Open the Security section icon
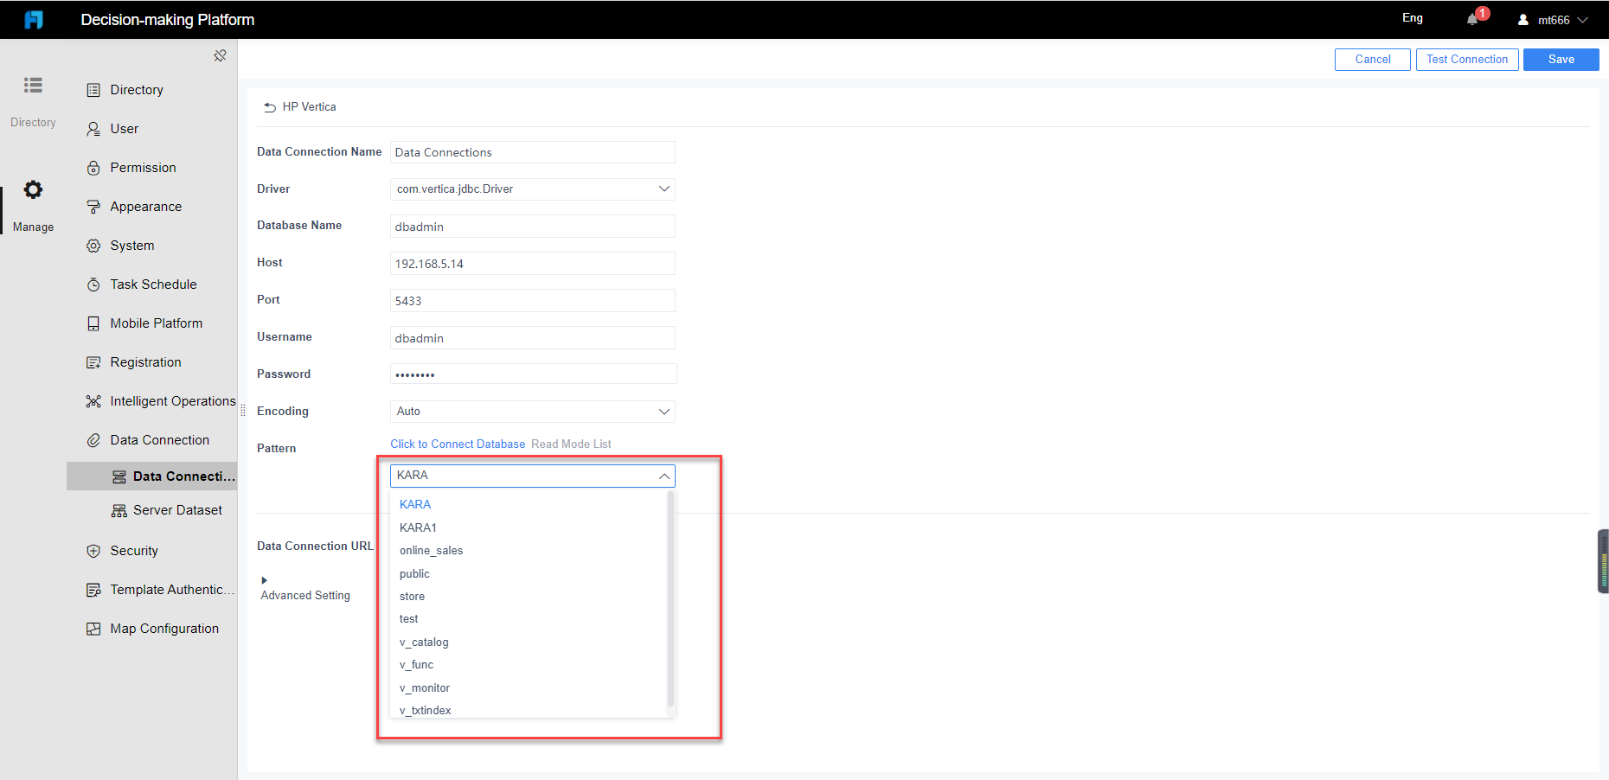 [x=93, y=550]
